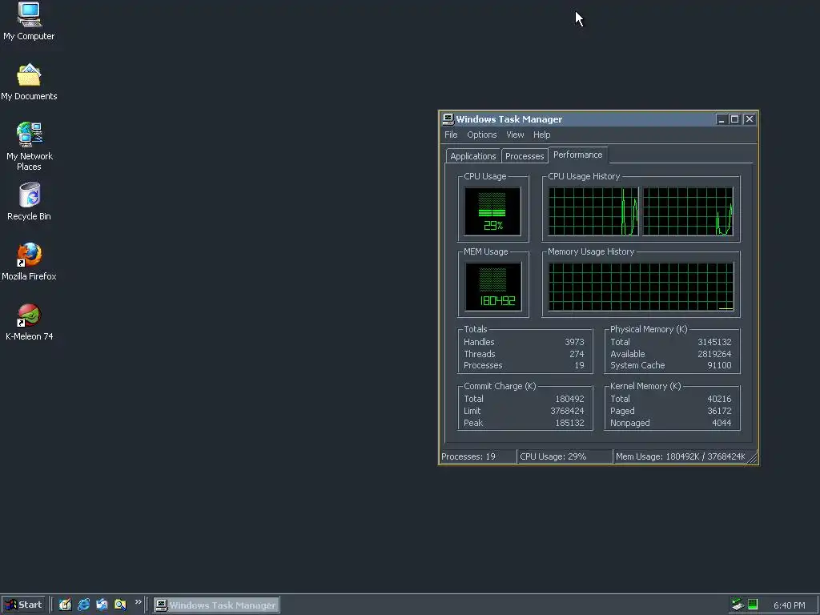Click status bar Mem Usage entry
The image size is (820, 615).
coord(680,456)
